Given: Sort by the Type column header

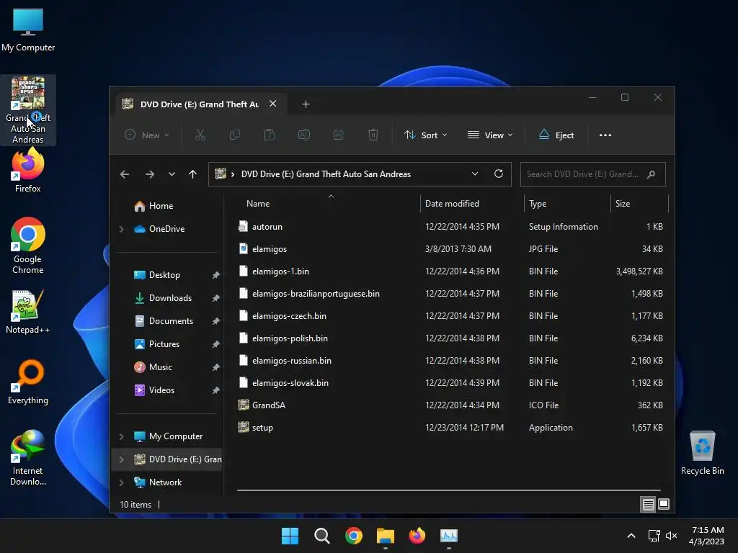Looking at the screenshot, I should click(538, 204).
